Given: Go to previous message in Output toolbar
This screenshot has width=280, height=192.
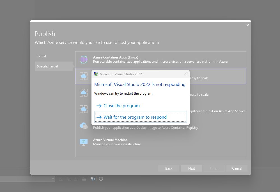Looking at the screenshot, I should point(69,179).
